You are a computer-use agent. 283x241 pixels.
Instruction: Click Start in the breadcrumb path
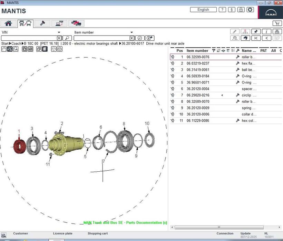click(5, 44)
